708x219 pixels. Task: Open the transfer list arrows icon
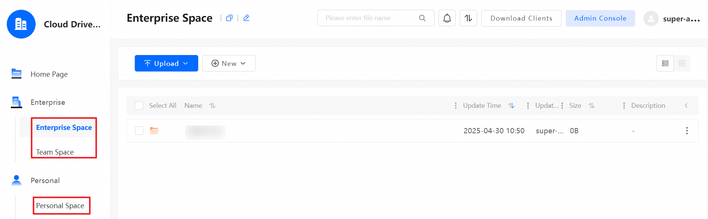(x=468, y=18)
